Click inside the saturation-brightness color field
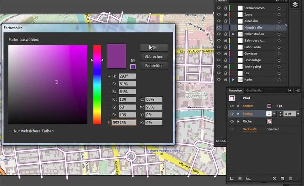 tap(48, 85)
